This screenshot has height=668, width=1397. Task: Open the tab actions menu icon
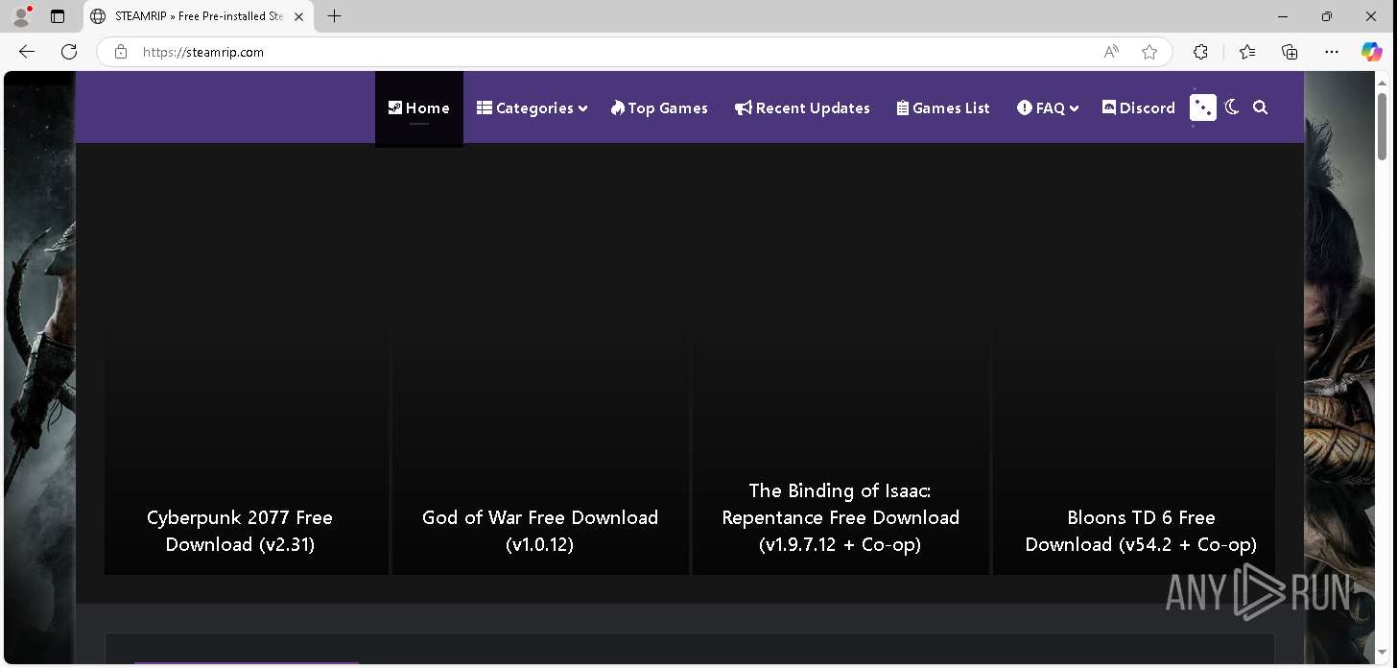pyautogui.click(x=58, y=16)
